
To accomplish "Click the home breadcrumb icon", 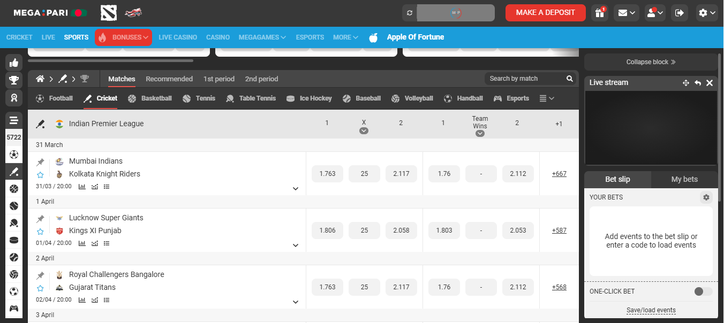I will click(40, 79).
